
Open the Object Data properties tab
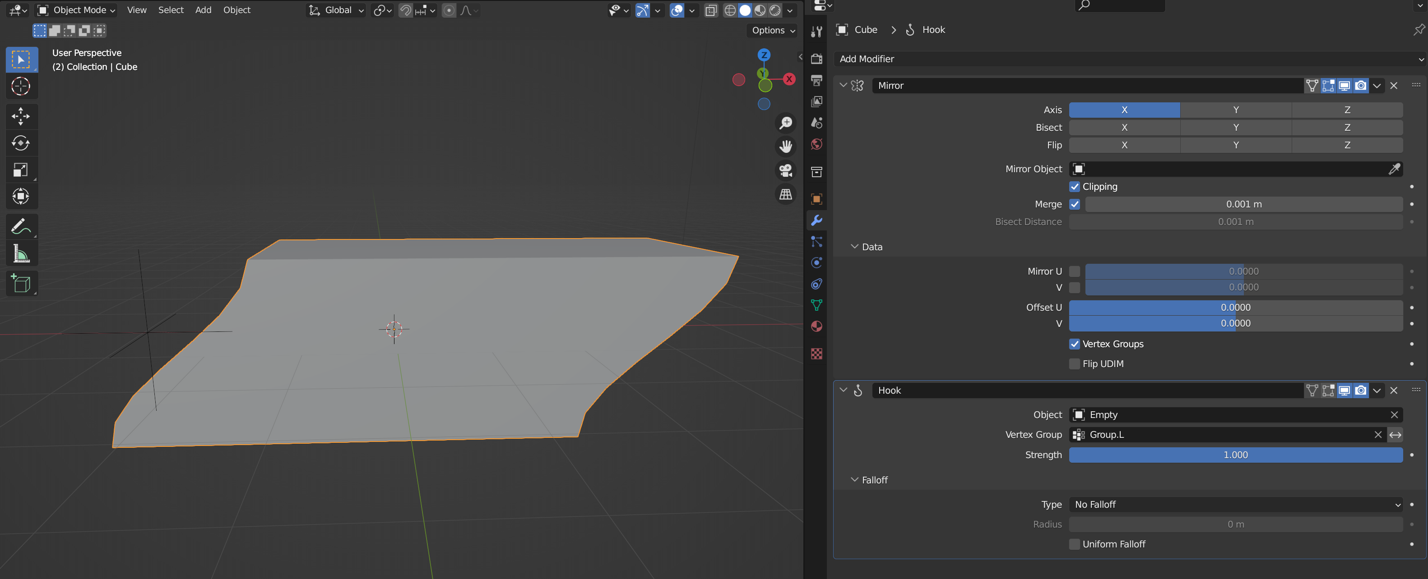(816, 305)
